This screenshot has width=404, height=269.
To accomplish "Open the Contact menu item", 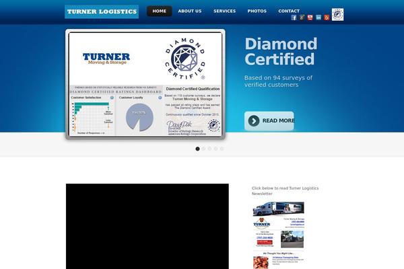I will 289,11.
